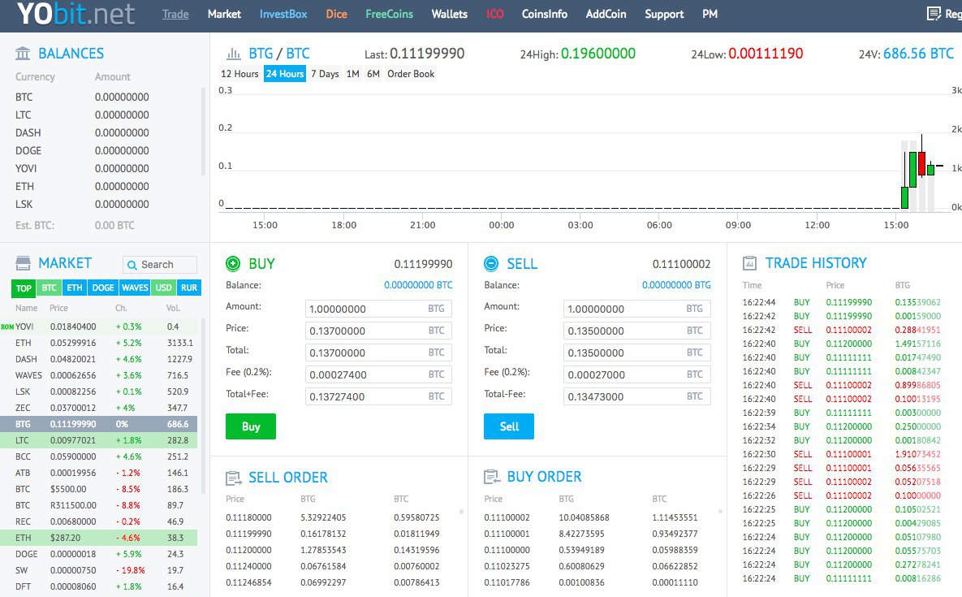Viewport: 962px width, 597px height.
Task: Click sell order price 0.11180000
Action: pyautogui.click(x=248, y=518)
